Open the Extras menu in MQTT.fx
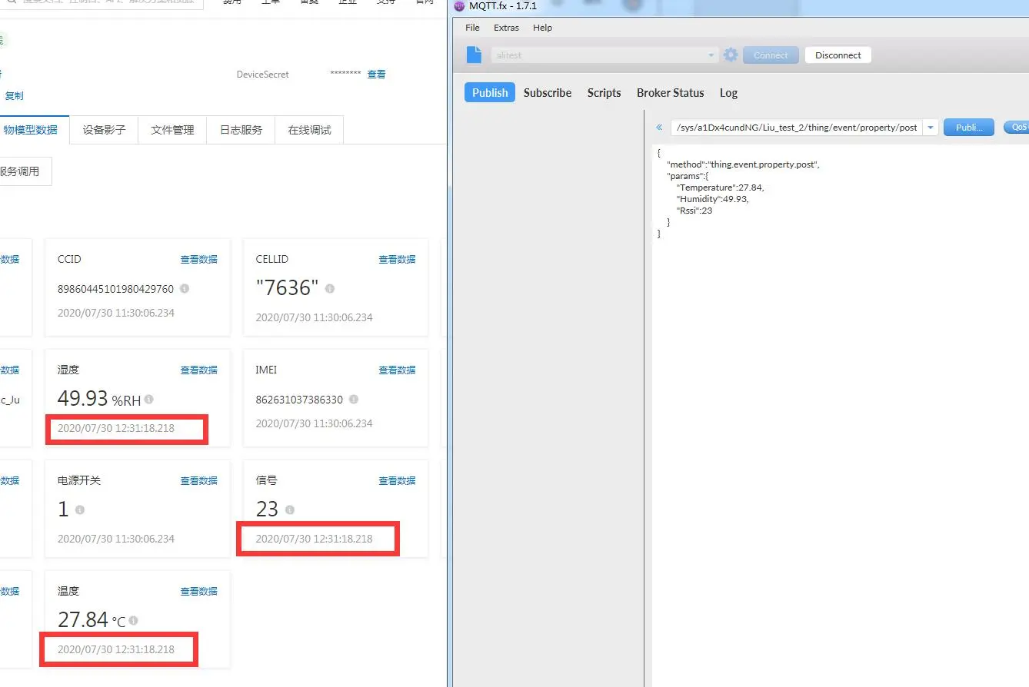 pyautogui.click(x=506, y=28)
